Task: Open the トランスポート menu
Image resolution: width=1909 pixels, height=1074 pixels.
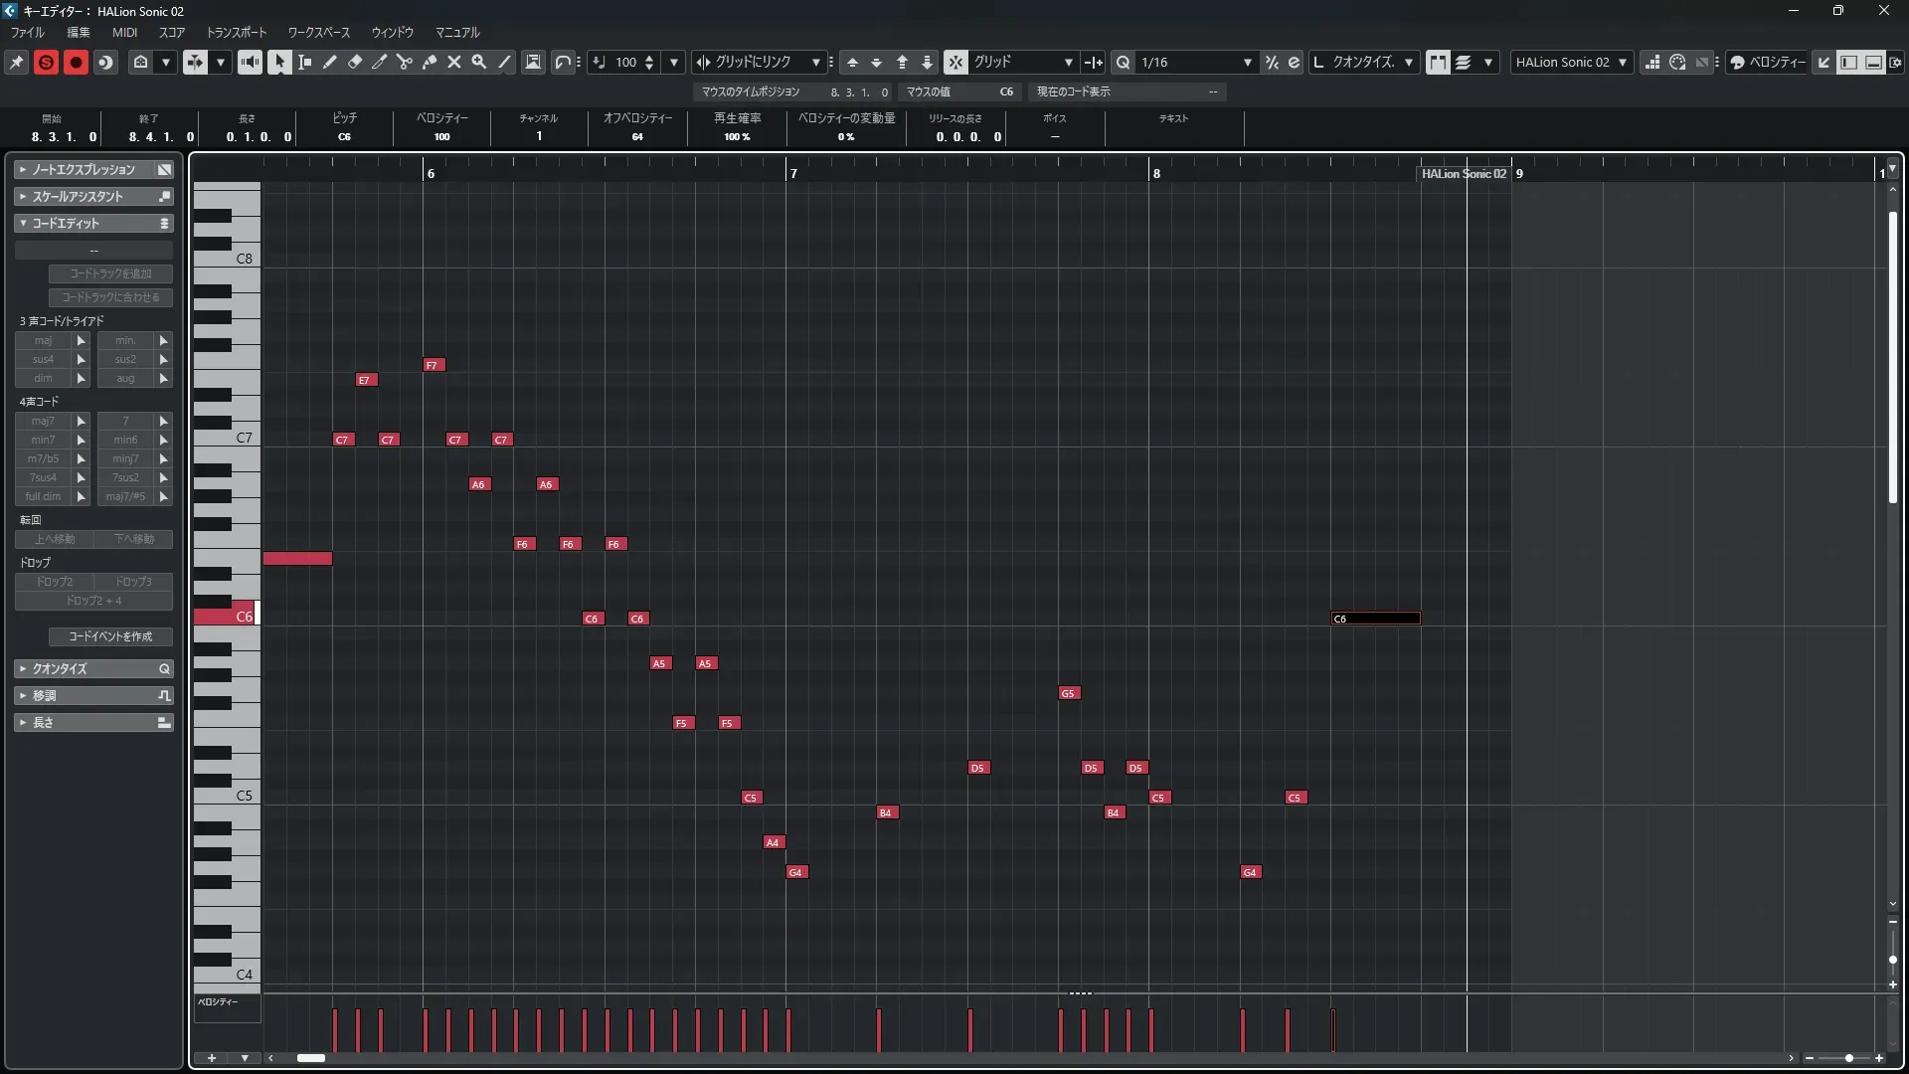Action: 236,32
